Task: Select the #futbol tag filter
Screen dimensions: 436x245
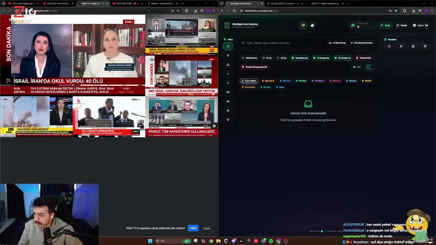Action: pos(301,81)
